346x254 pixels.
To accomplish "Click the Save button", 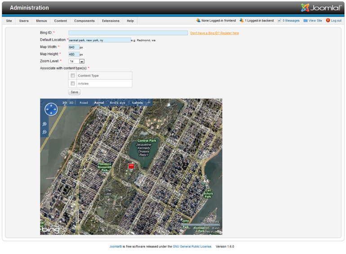I will [x=74, y=92].
